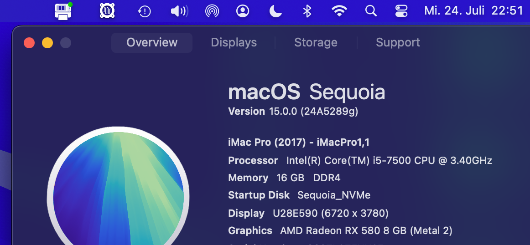Click the user account icon
Viewport: 530px width, 245px height.
pyautogui.click(x=243, y=11)
